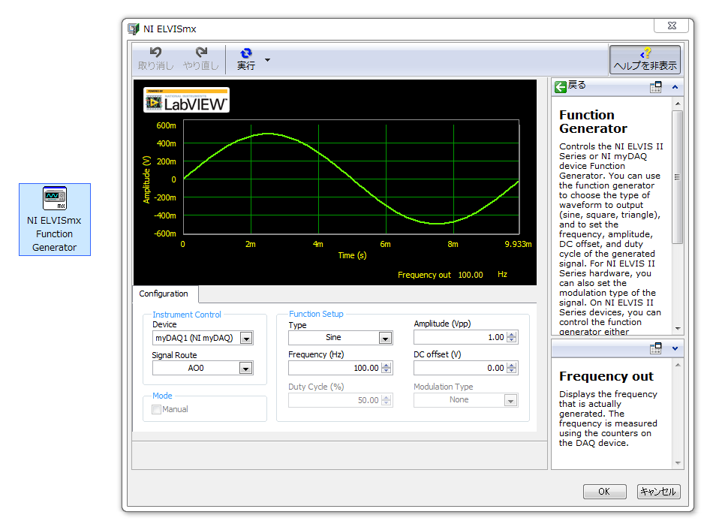Go back using the 戻る arrow icon

[561, 86]
